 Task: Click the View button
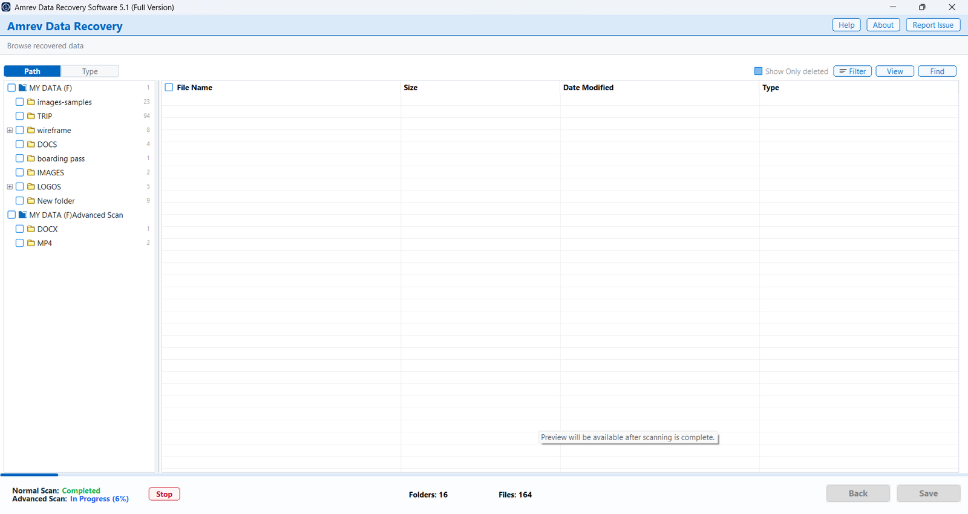click(x=895, y=71)
